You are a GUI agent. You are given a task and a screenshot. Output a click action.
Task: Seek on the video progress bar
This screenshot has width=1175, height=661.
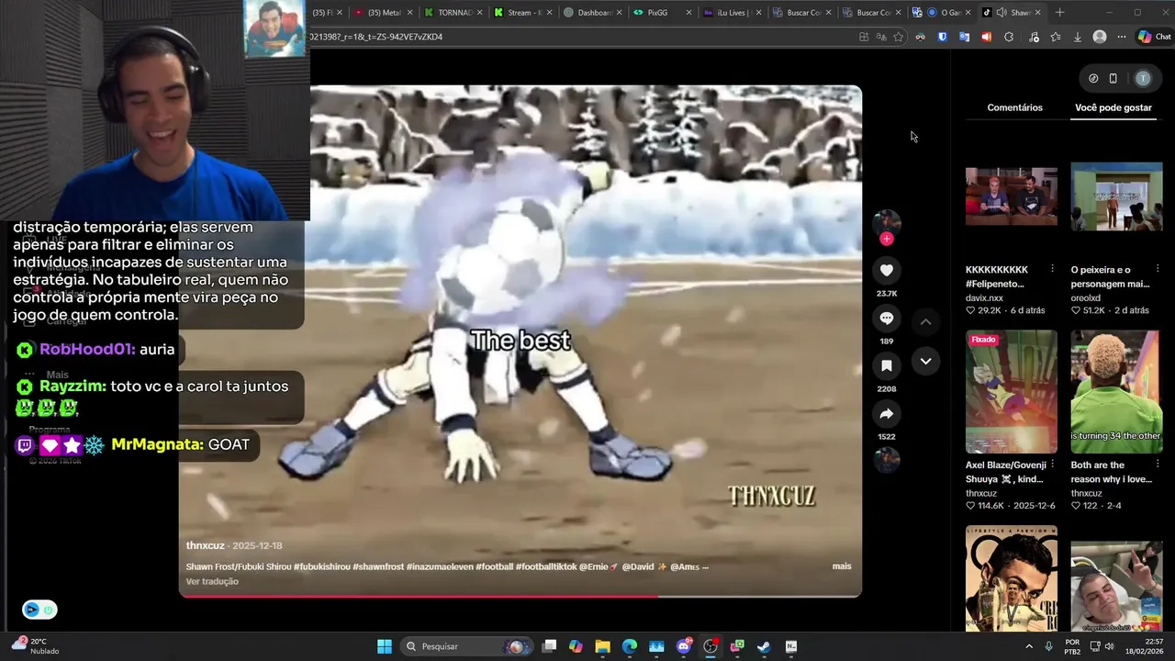[x=520, y=596]
